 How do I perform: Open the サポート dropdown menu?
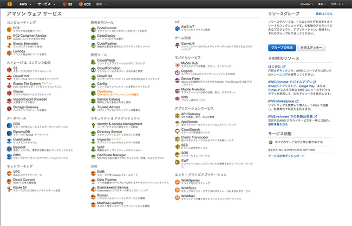(x=337, y=4)
